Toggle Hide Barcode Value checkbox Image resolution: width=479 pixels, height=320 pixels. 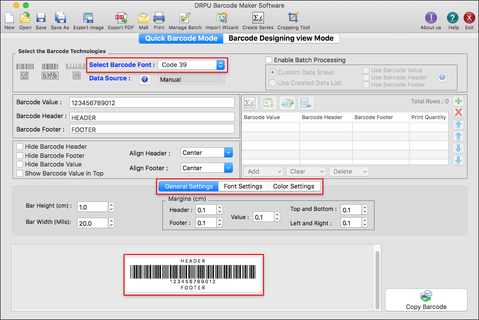pyautogui.click(x=20, y=164)
